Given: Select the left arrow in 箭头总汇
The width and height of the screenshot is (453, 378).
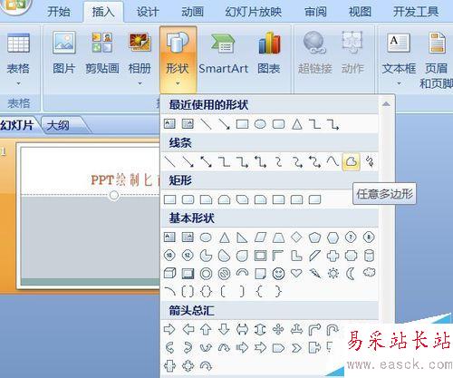Looking at the screenshot, I should point(188,329).
